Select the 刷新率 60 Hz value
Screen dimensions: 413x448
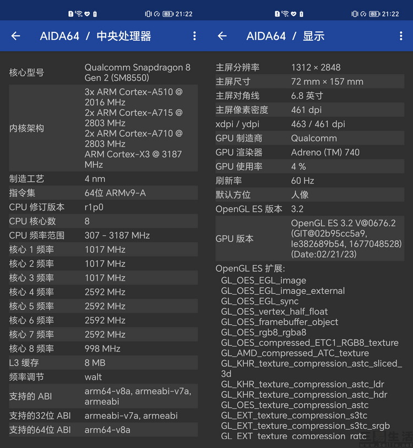pyautogui.click(x=303, y=181)
